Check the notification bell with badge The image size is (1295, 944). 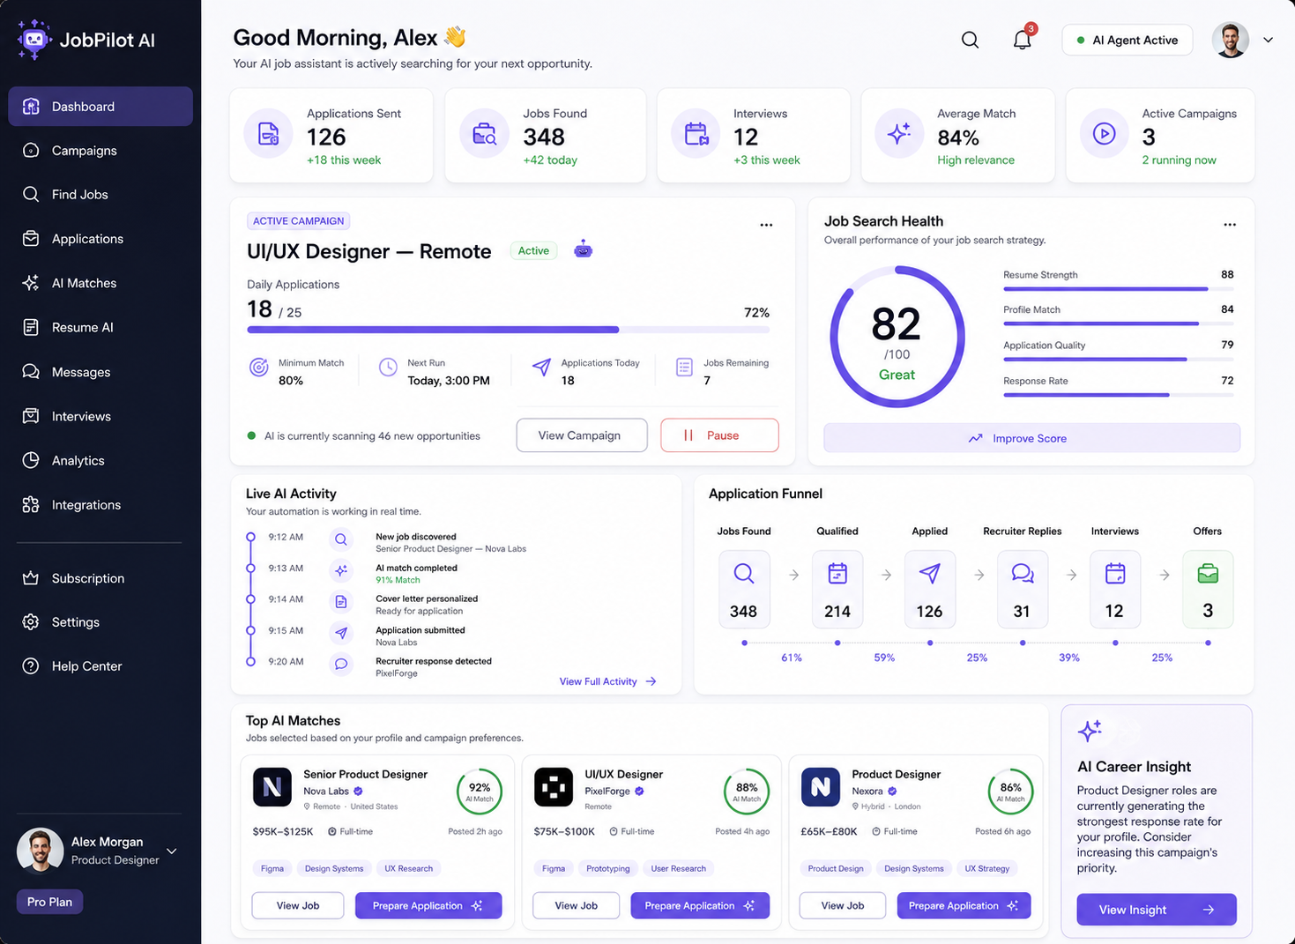click(x=1023, y=39)
